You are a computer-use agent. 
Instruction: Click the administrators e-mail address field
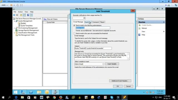click(93, 28)
